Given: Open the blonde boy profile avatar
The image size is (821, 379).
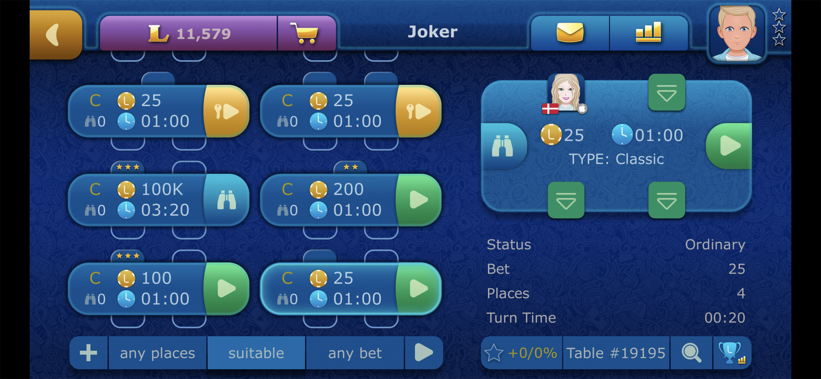Looking at the screenshot, I should tap(736, 33).
